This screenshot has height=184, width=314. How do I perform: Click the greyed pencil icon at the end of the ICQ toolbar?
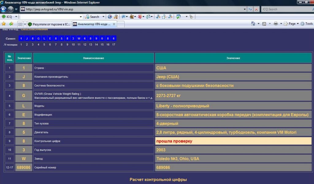[191, 17]
